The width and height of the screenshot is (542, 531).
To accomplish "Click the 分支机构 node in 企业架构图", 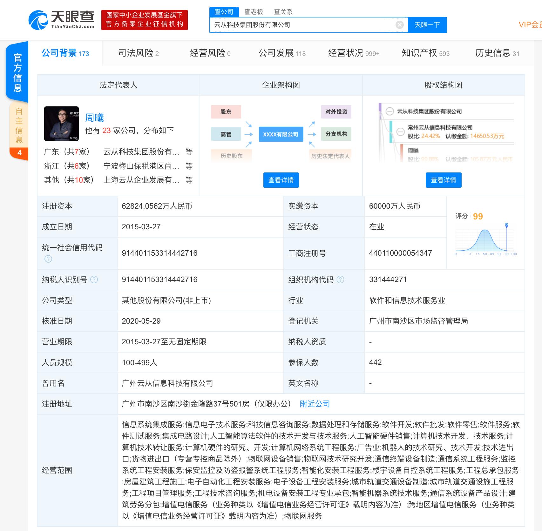I will coord(336,134).
